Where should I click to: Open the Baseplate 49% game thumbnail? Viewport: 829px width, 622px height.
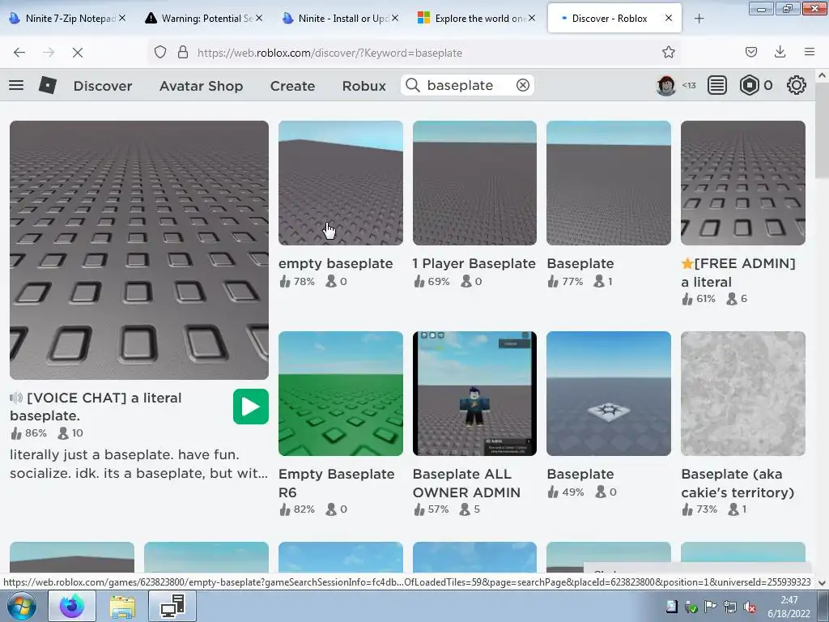[x=609, y=394]
